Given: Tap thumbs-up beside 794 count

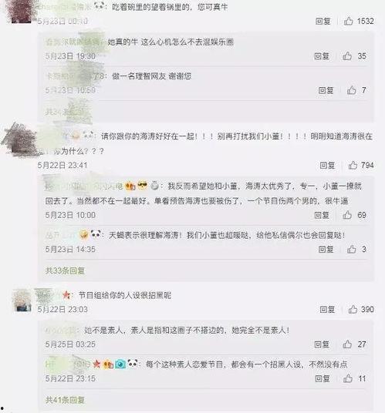Looking at the screenshot, I should point(353,165).
